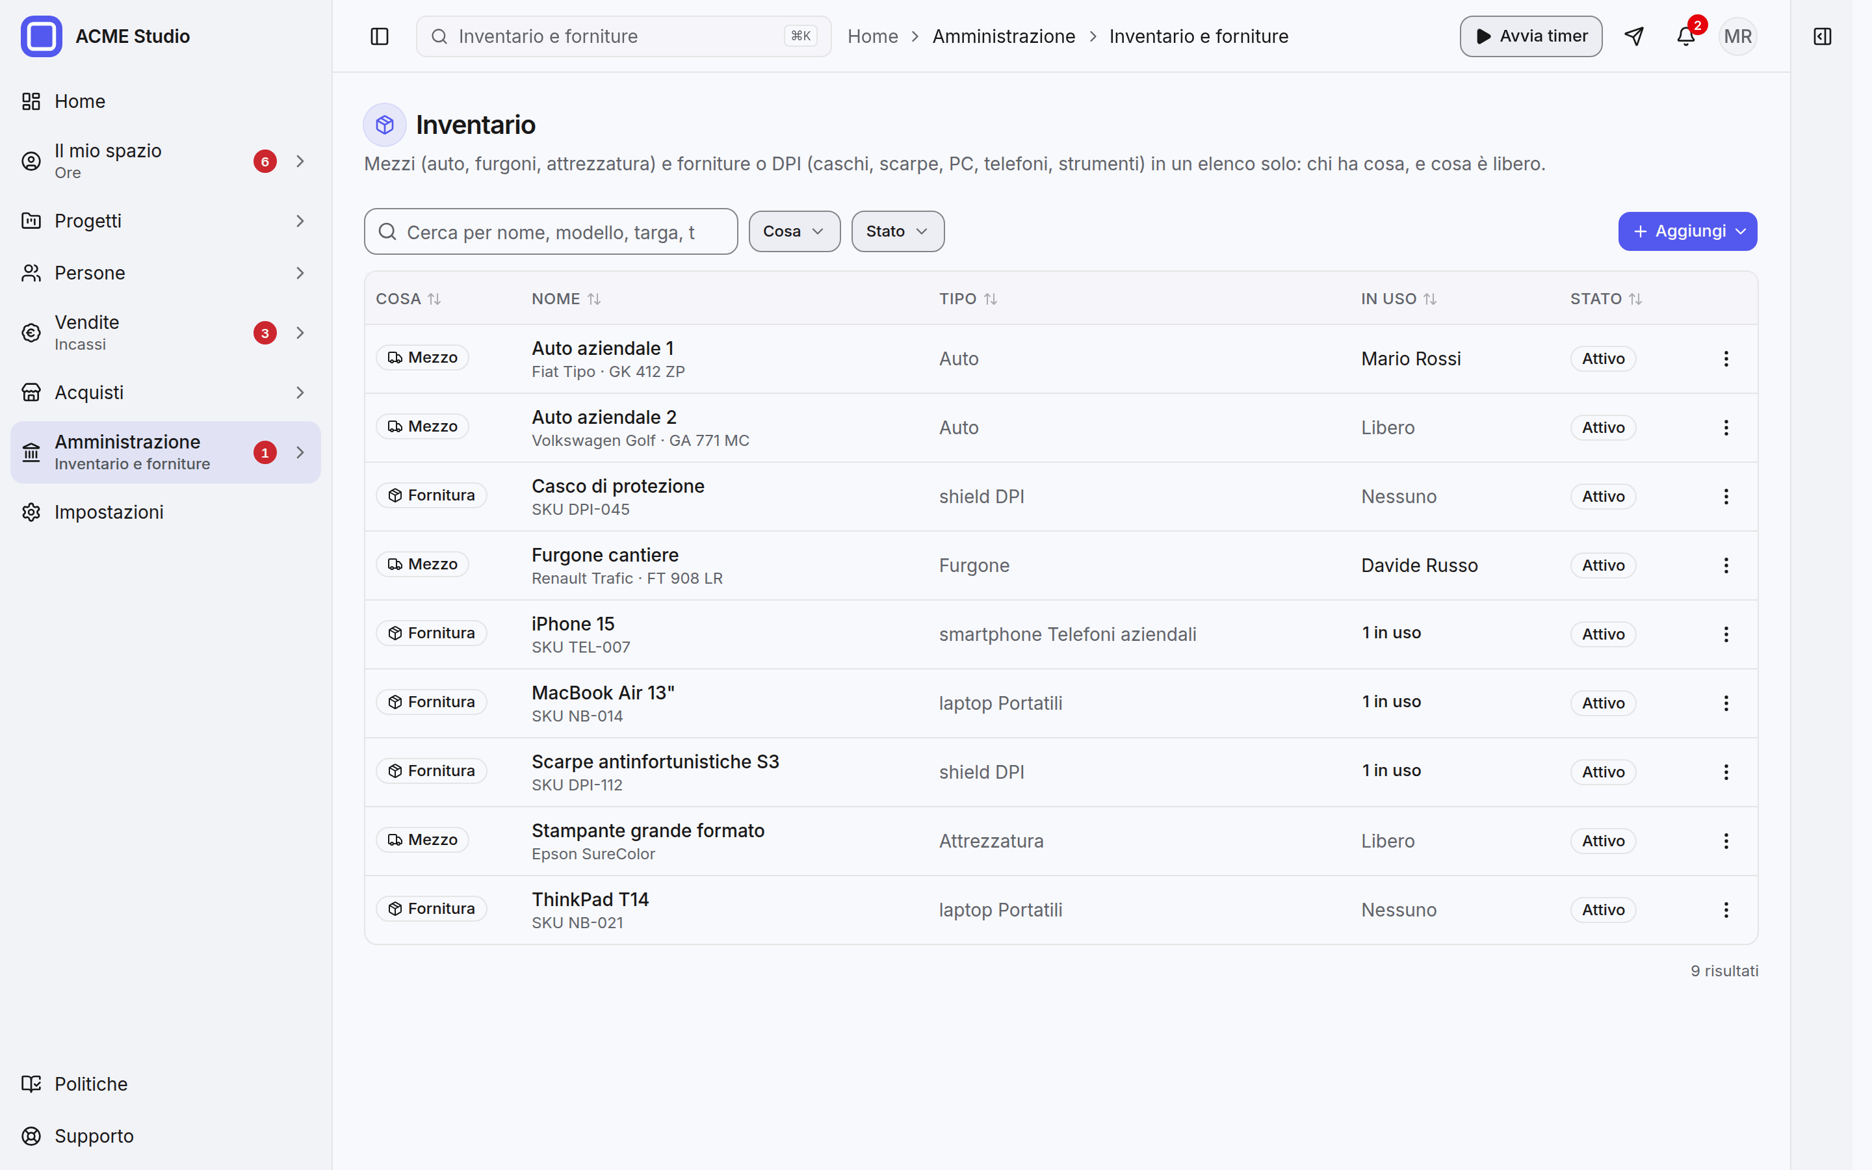Open notifications bell icon

point(1685,36)
